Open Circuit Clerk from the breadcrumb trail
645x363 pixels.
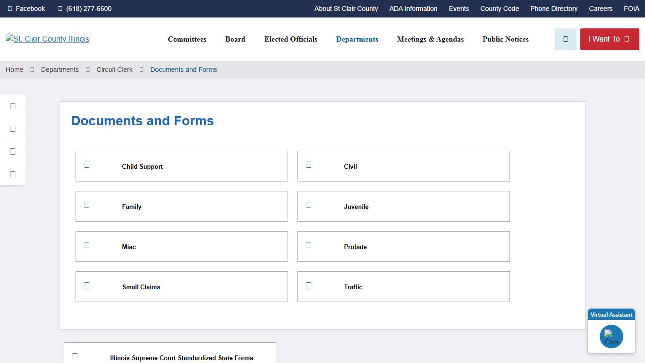[114, 69]
